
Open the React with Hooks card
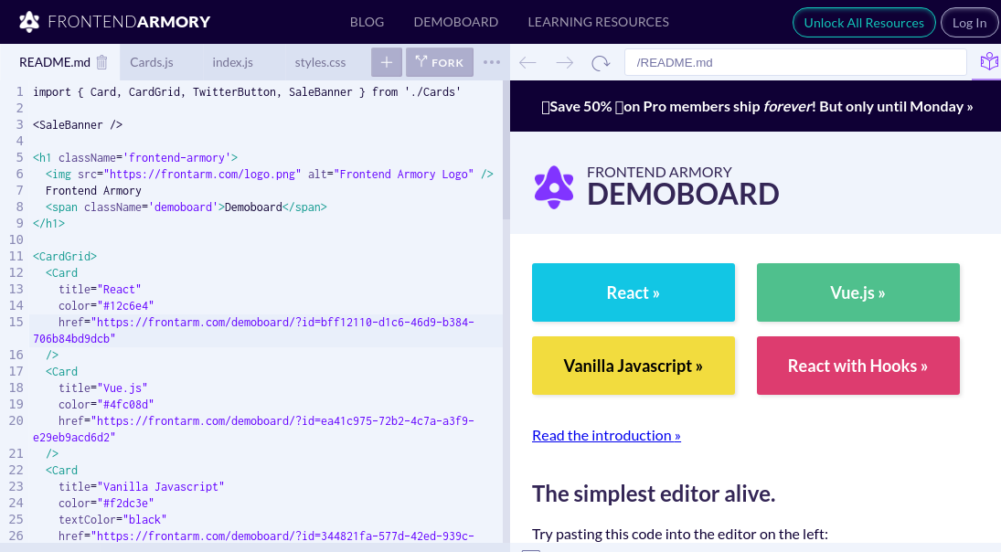(858, 366)
